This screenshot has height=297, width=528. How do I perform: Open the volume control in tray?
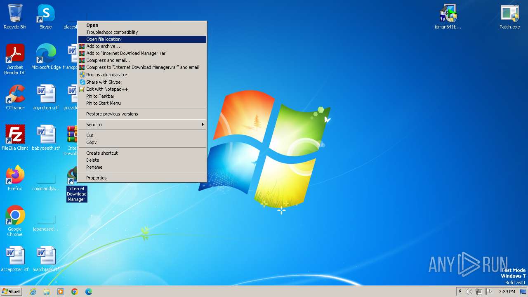469,292
